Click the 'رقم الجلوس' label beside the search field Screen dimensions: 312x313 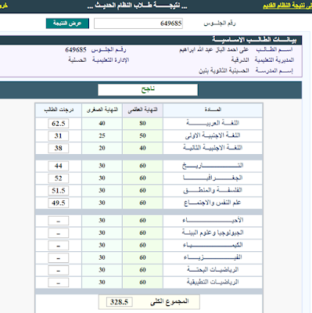(x=220, y=23)
